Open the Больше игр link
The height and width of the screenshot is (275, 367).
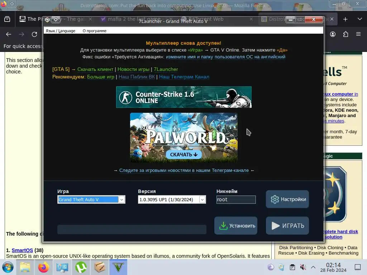[100, 77]
